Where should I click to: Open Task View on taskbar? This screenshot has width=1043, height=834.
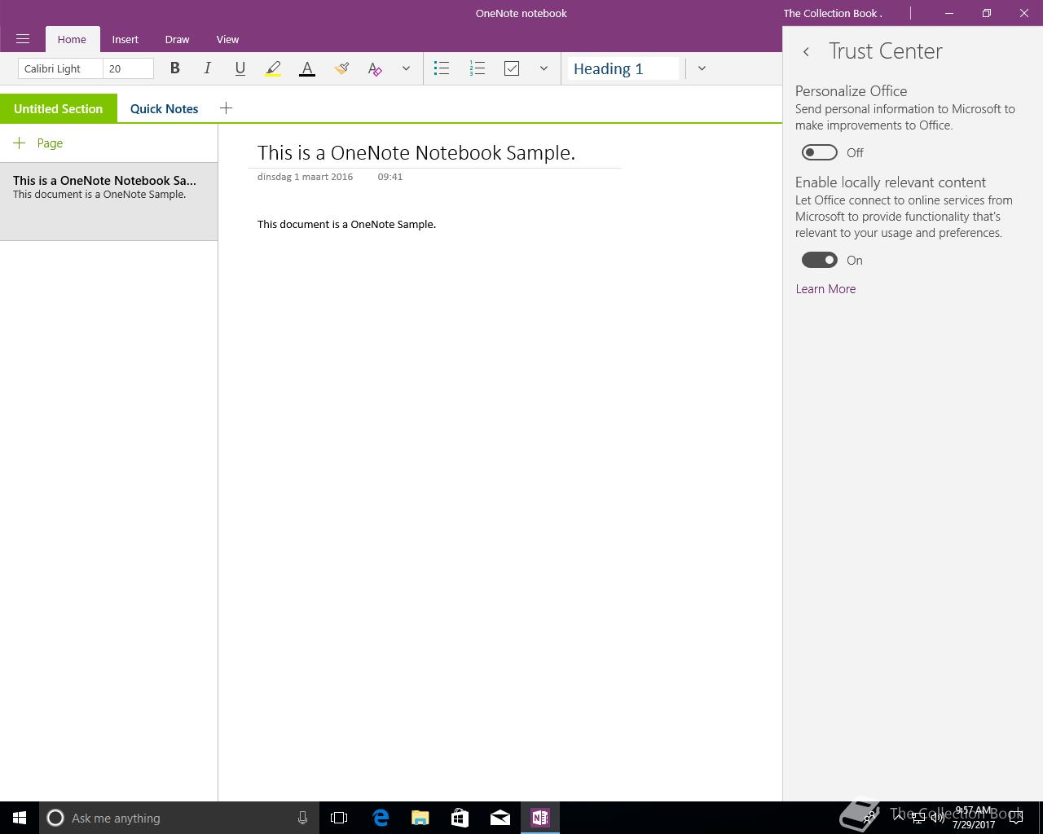339,818
